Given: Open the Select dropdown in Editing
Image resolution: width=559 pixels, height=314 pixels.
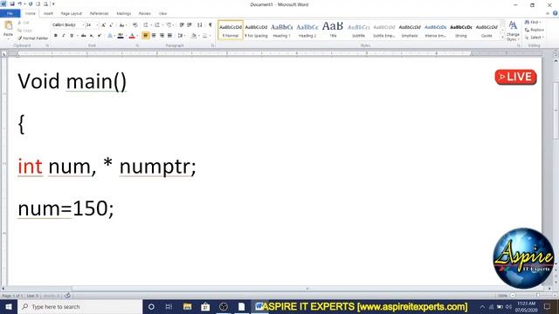Looking at the screenshot, I should [534, 38].
